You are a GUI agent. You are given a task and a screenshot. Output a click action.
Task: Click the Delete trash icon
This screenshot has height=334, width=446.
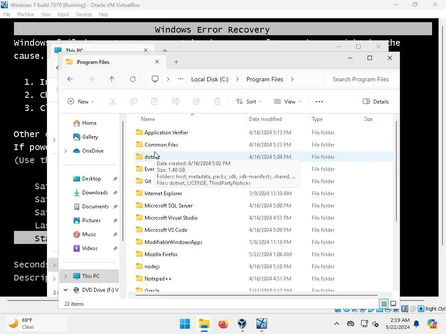point(217,101)
